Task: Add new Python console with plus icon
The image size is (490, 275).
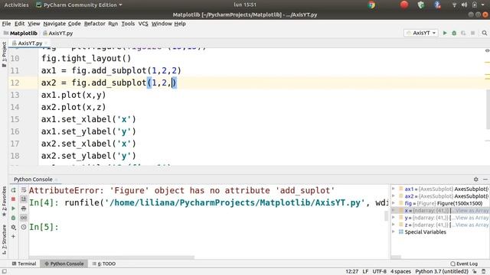Action: [x=14, y=237]
